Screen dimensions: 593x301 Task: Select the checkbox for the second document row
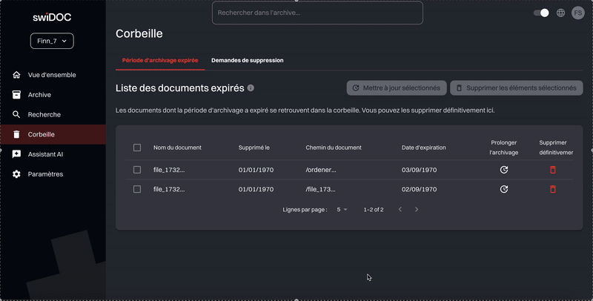137,189
